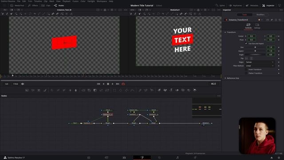The width and height of the screenshot is (284, 160).
Task: Switch to the Fairlight page icon
Action: (x=177, y=158)
